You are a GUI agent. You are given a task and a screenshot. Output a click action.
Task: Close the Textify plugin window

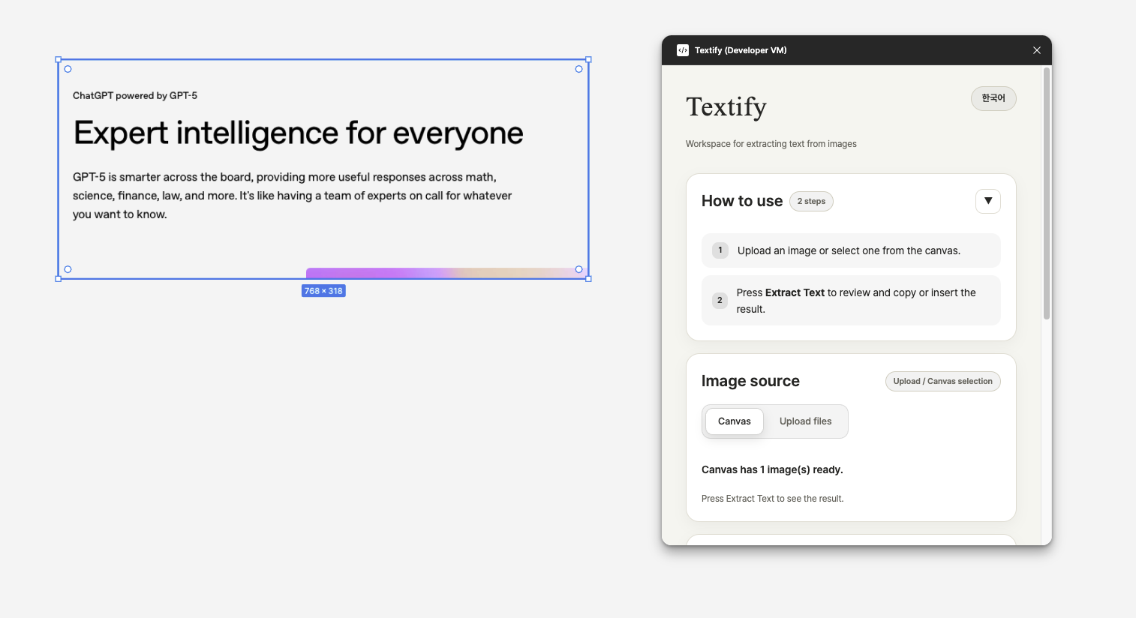1037,50
